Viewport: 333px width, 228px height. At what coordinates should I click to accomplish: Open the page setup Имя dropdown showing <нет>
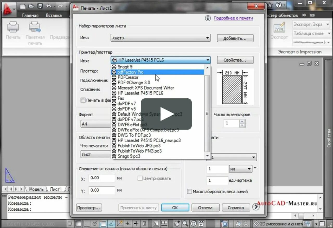pyautogui.click(x=161, y=38)
